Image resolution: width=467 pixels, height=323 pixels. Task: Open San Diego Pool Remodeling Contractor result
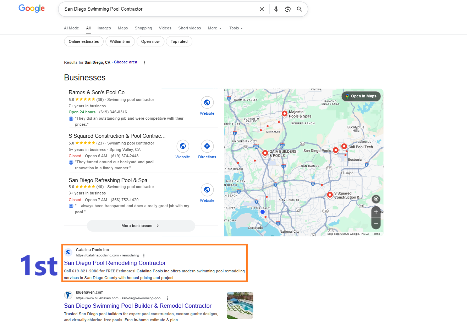[115, 263]
